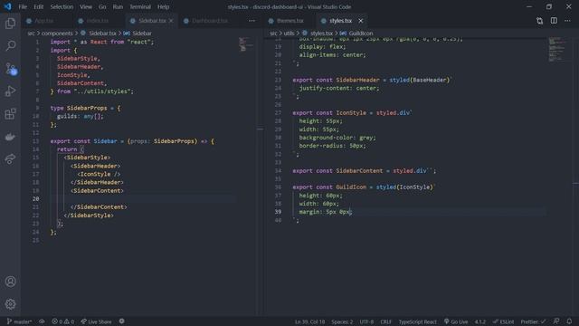This screenshot has height=326, width=579.
Task: Click Go Live in status bar
Action: coord(456,321)
